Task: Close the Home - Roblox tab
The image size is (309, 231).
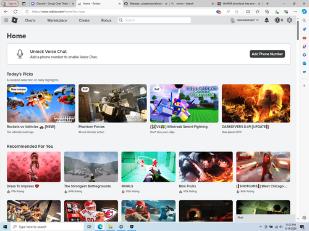Action: click(x=119, y=4)
